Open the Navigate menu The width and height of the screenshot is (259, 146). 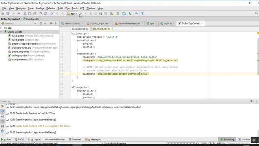click(21, 8)
